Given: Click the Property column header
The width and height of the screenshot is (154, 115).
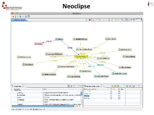Looking at the screenshot, I should [27, 89].
